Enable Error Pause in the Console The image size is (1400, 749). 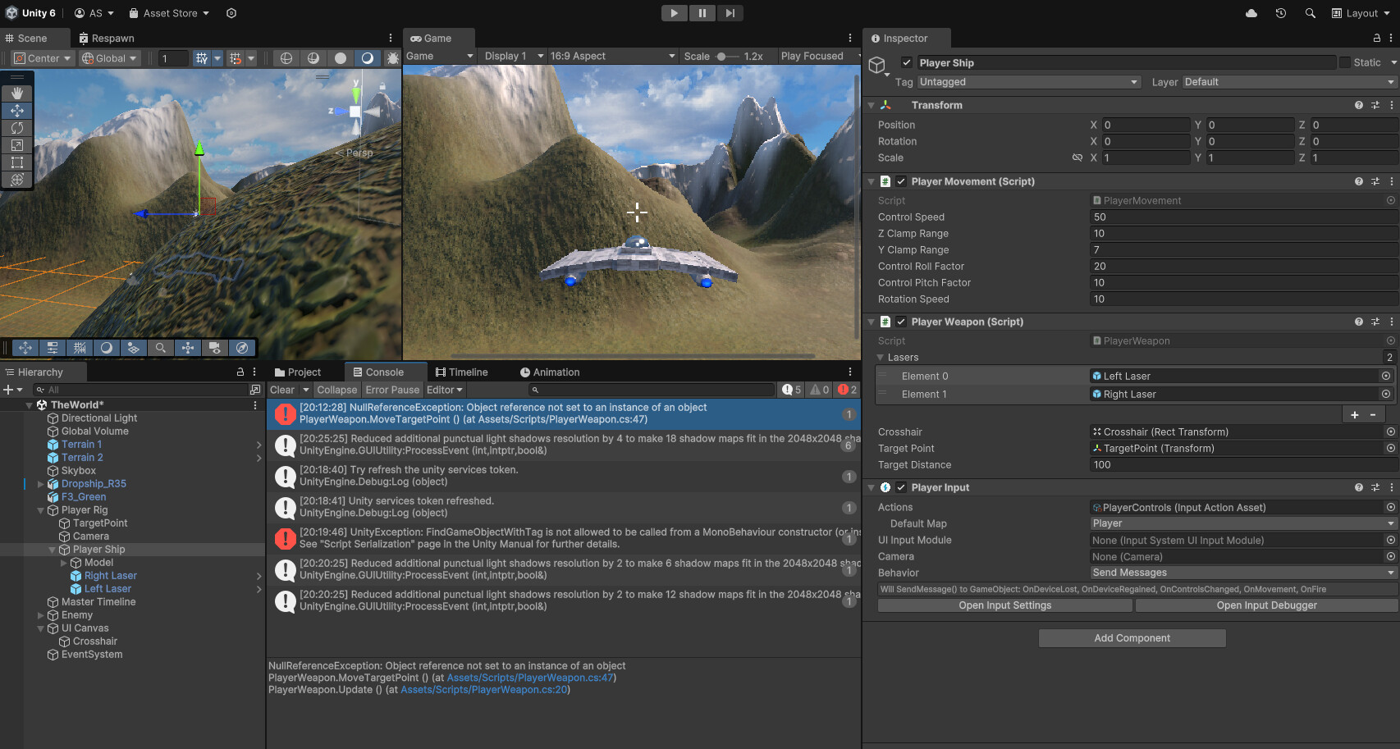point(392,389)
